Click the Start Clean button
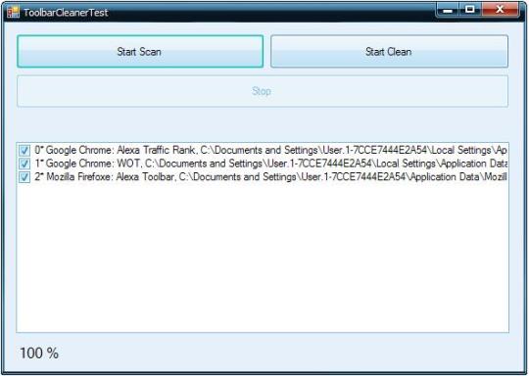Screen dimensions: 529x376 pyautogui.click(x=389, y=52)
